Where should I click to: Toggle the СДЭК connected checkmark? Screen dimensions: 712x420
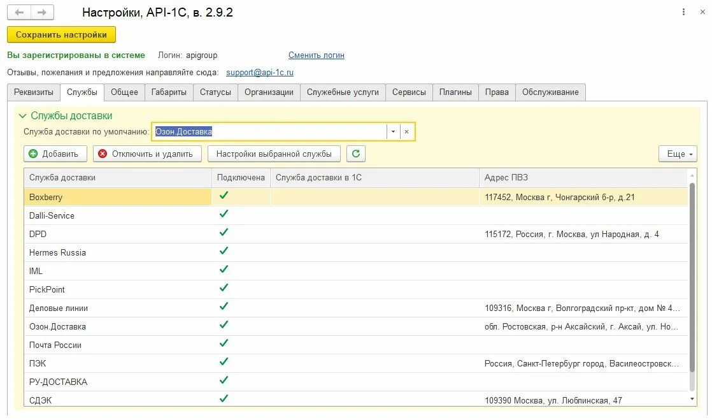point(224,398)
